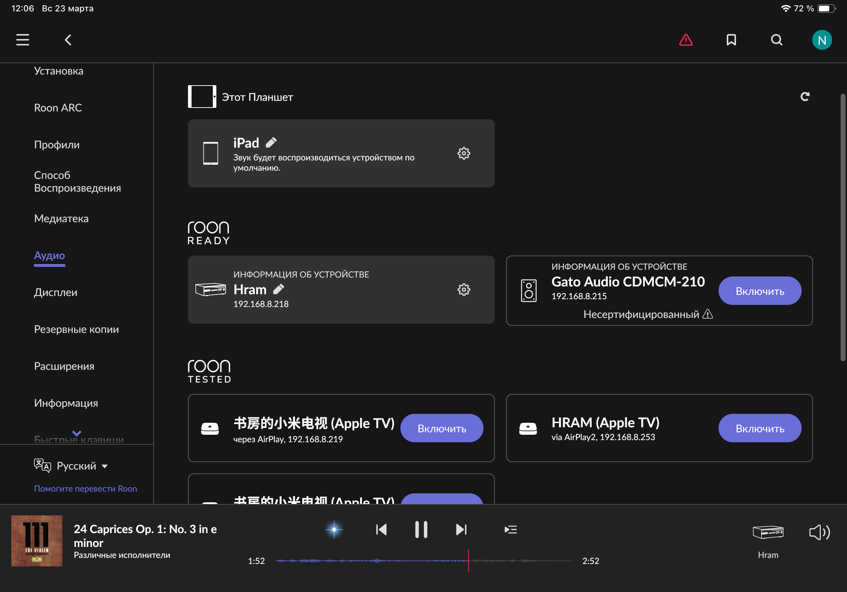Image resolution: width=847 pixels, height=592 pixels.
Task: Open album art thumbnail 111 The Violin
Action: (x=37, y=541)
